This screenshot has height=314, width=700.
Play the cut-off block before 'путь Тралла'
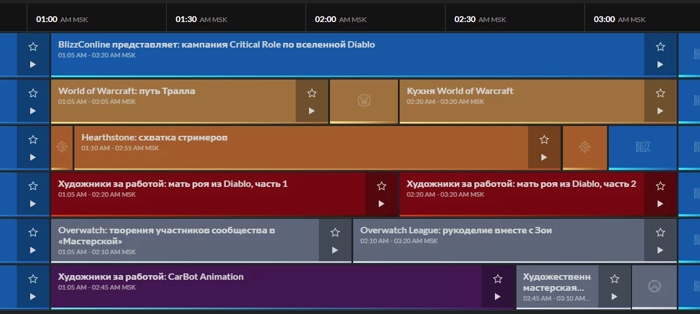click(33, 111)
